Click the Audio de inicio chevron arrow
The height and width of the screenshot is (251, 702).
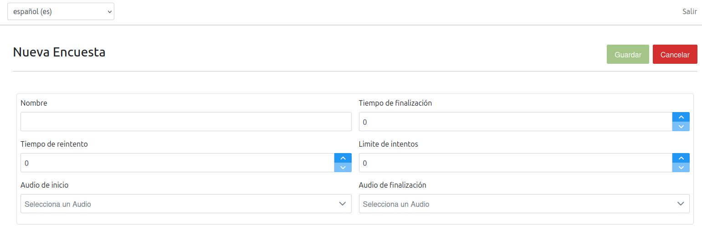[343, 204]
